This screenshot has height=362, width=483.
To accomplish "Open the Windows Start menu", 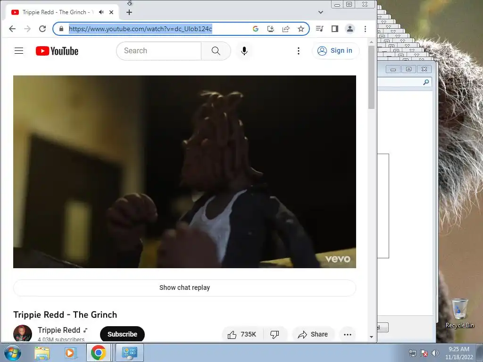I will tap(13, 353).
